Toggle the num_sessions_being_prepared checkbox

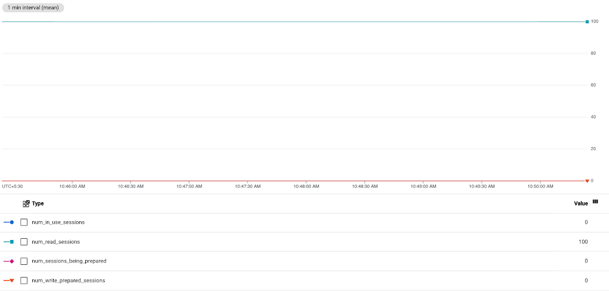click(x=24, y=261)
